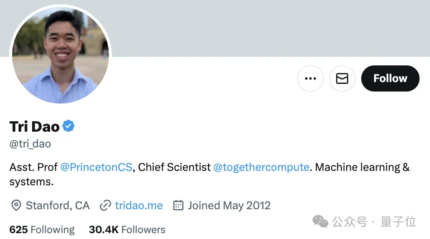Image resolution: width=430 pixels, height=239 pixels.
Task: Click the envelope message icon
Action: point(342,78)
